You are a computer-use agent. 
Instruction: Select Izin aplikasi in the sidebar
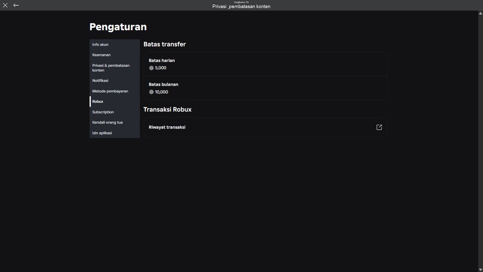pos(115,133)
